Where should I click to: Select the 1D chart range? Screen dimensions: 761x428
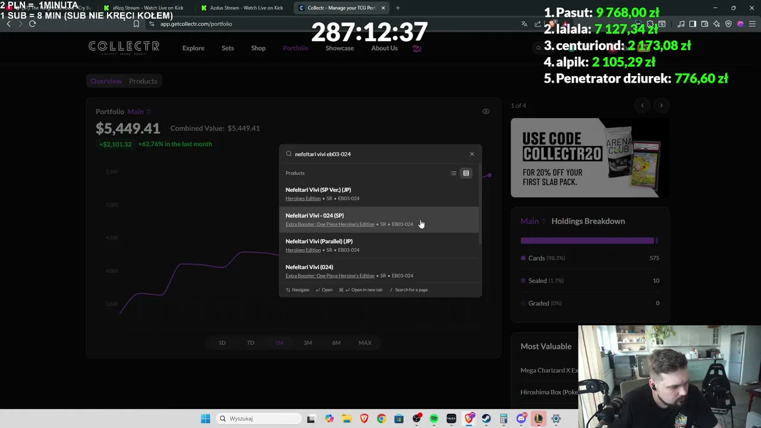(x=222, y=342)
